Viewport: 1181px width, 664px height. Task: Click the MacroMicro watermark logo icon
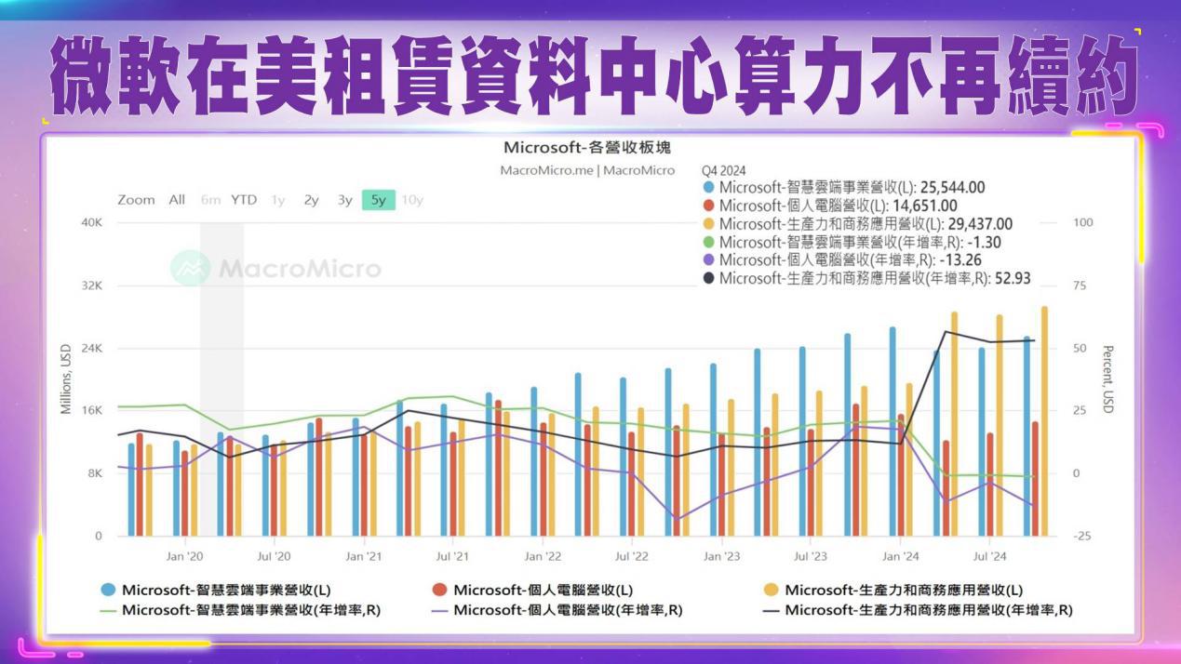(190, 268)
